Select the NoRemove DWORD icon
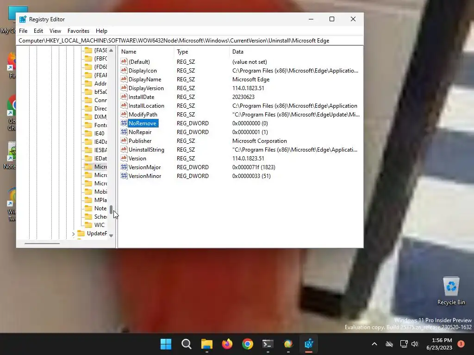474x355 pixels. click(124, 123)
